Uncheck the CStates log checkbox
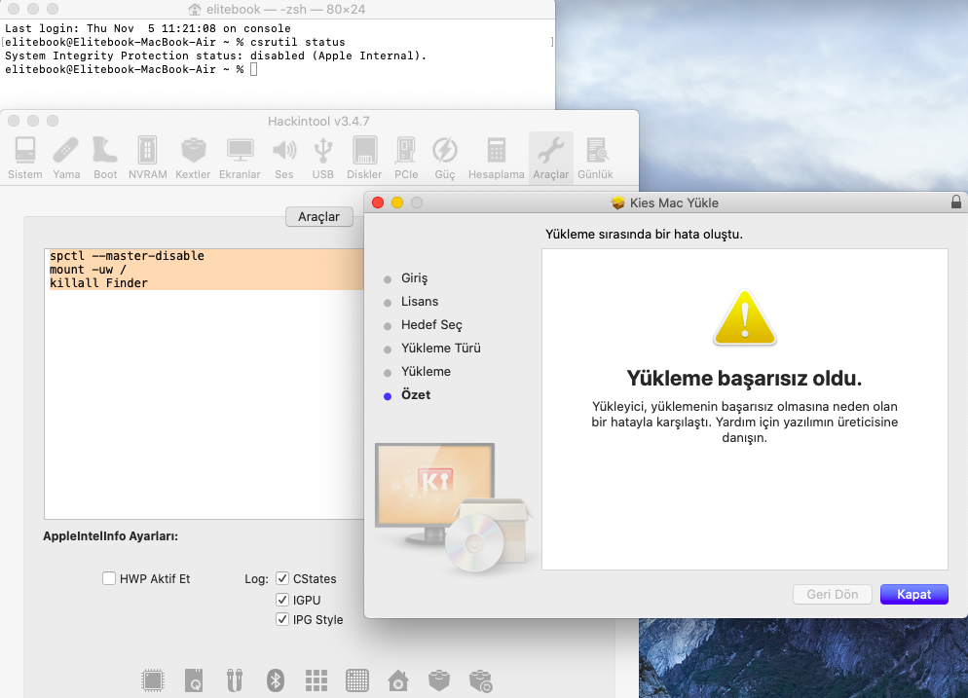This screenshot has height=698, width=968. [x=282, y=578]
